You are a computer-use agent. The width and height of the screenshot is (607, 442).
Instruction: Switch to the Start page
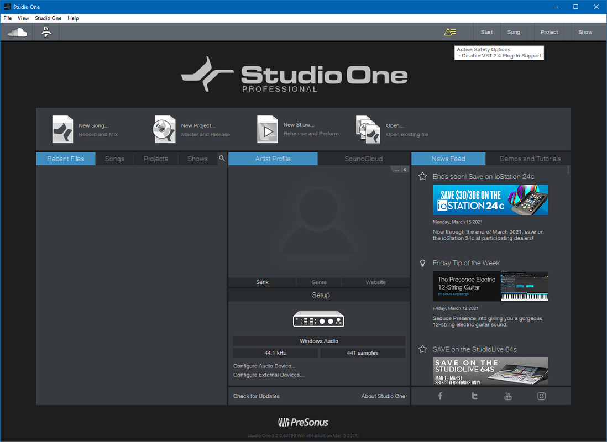486,32
